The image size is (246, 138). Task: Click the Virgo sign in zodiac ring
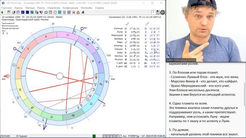tap(73, 116)
